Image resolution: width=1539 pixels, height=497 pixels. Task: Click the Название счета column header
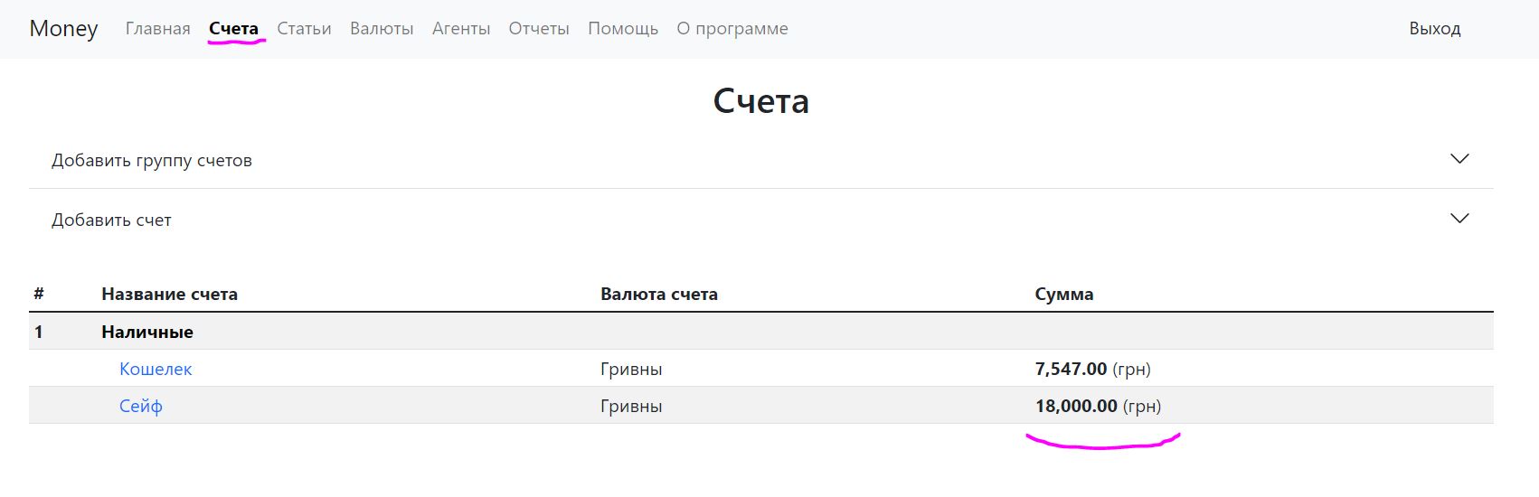pos(169,294)
